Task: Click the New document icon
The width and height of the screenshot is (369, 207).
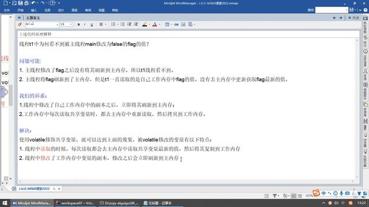Action: [5, 3]
